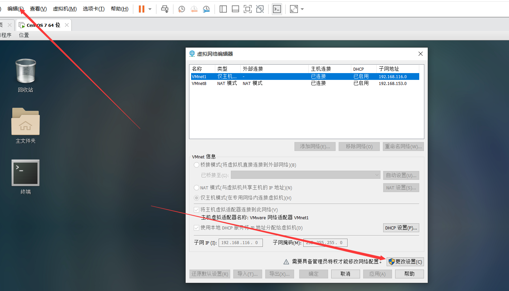Click the DHCP 设置(P)... button

pyautogui.click(x=401, y=228)
